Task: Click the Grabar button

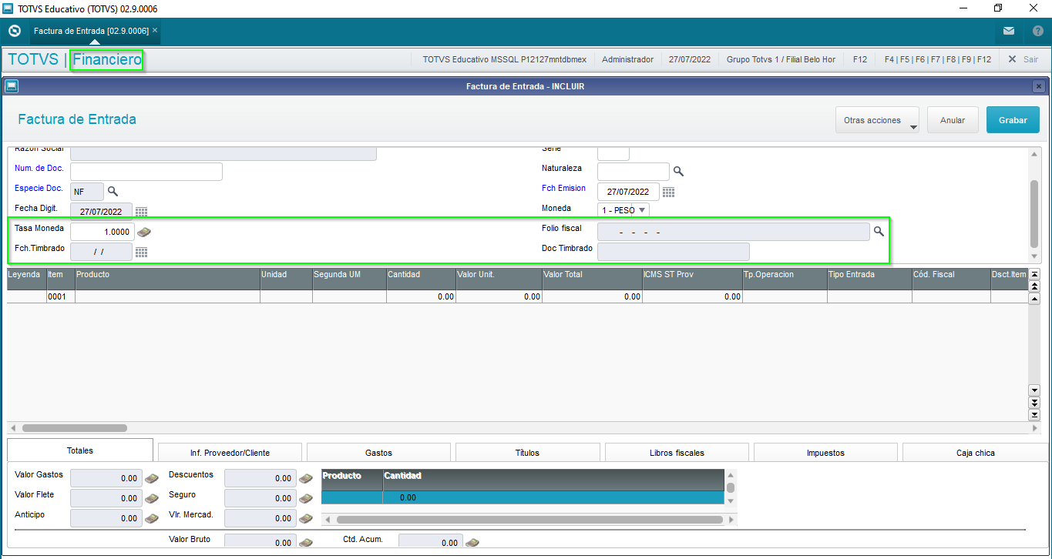Action: coord(1013,120)
